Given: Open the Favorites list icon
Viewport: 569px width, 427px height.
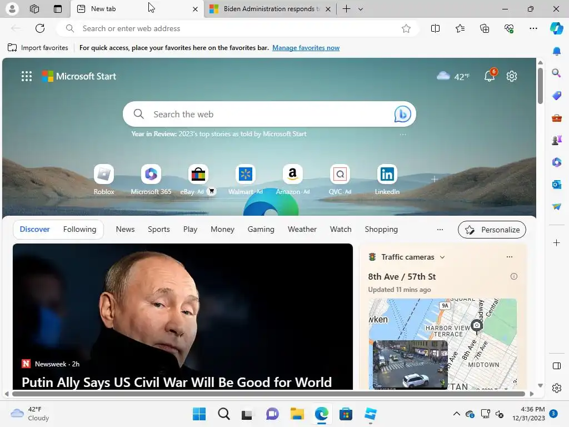Looking at the screenshot, I should click(460, 28).
